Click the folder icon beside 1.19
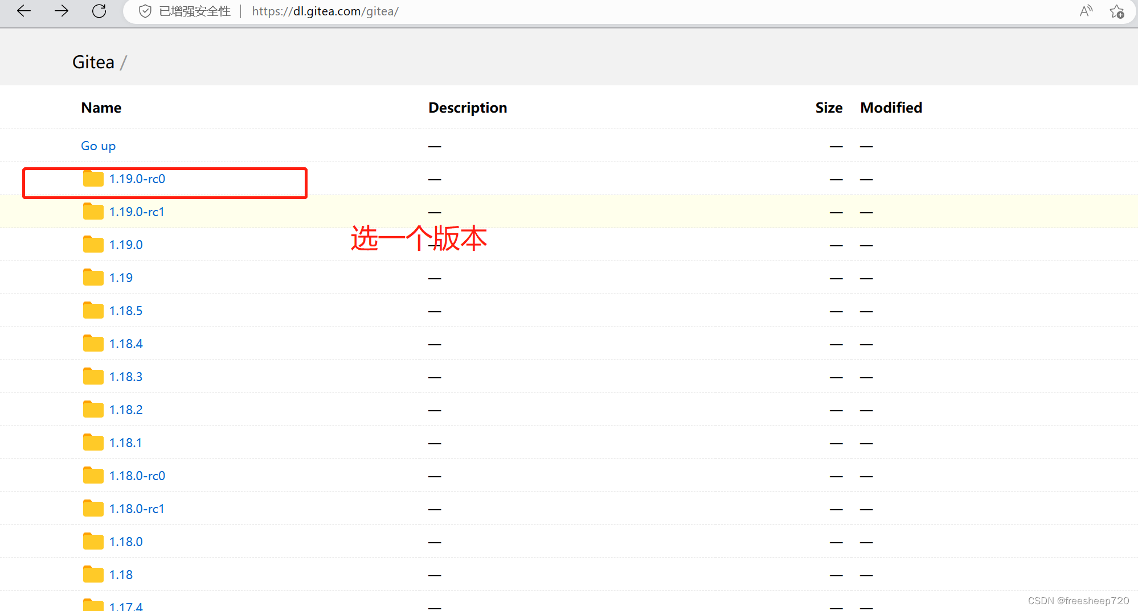This screenshot has height=611, width=1138. [x=93, y=278]
